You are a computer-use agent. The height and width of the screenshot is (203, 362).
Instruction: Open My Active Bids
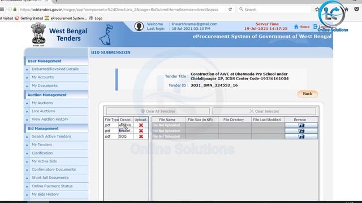click(44, 161)
